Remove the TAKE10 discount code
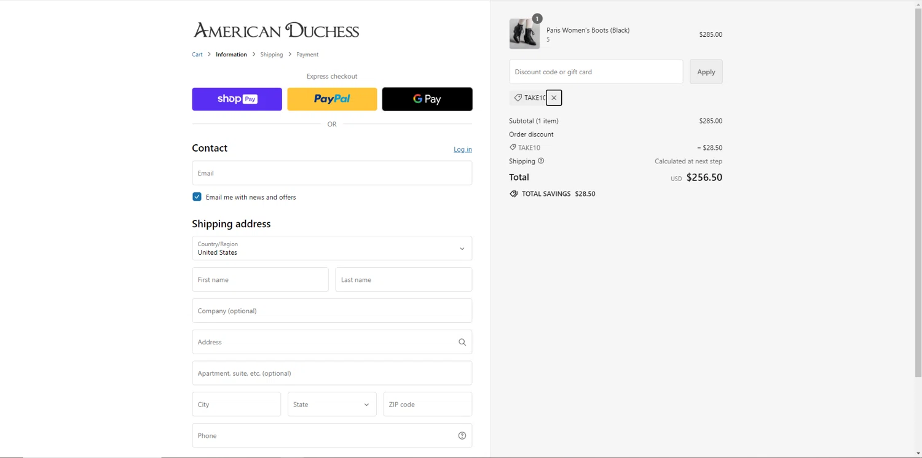This screenshot has width=922, height=458. [x=554, y=98]
